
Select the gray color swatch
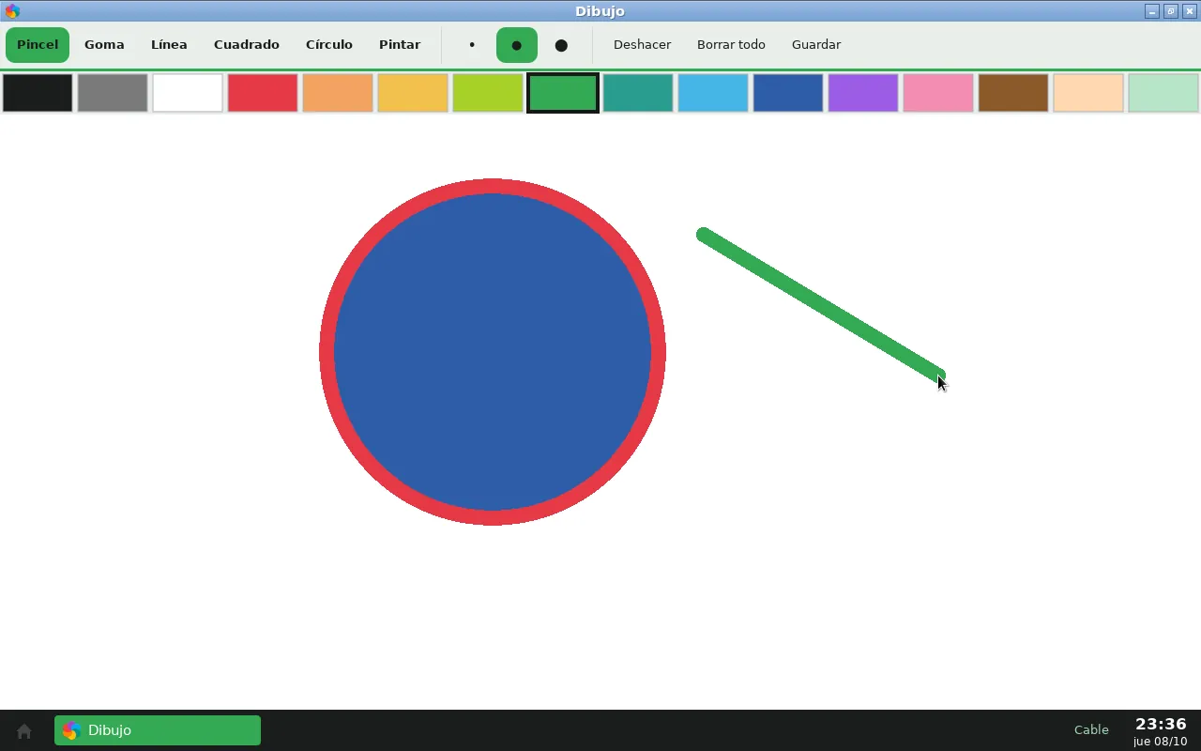tap(113, 93)
